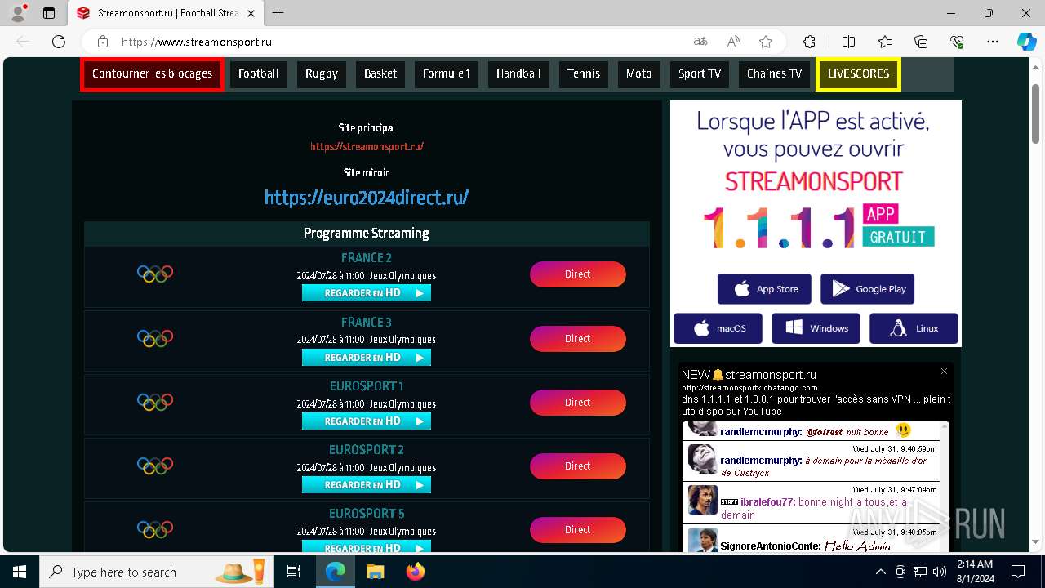
Task: Open the FRANCE 2 stream title
Action: point(367,258)
